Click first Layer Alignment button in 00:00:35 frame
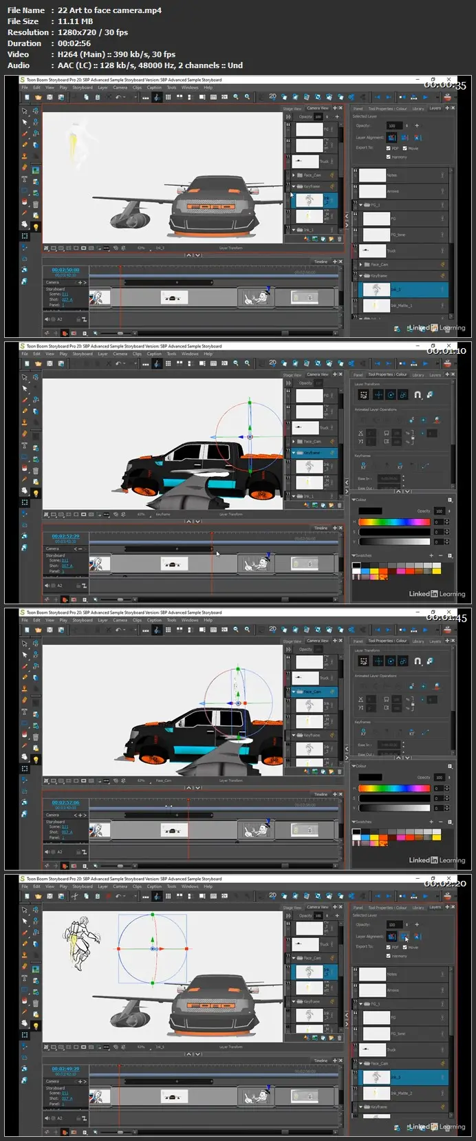 [x=392, y=137]
